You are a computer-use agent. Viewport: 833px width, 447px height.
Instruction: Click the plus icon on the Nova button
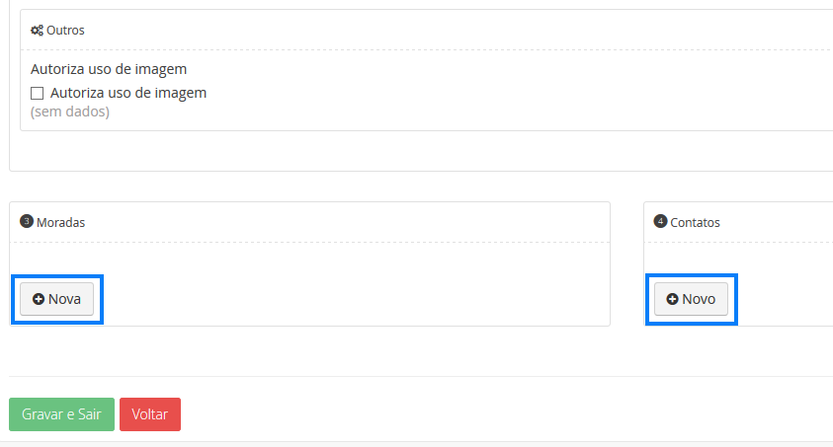point(39,299)
